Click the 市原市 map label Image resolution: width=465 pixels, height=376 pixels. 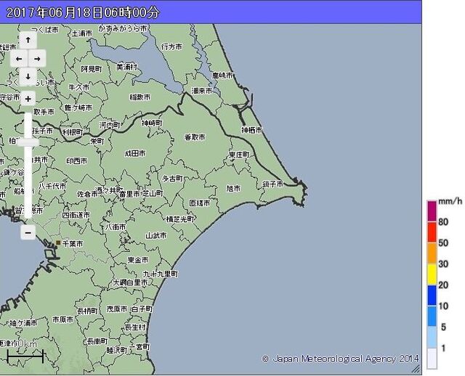(63, 319)
